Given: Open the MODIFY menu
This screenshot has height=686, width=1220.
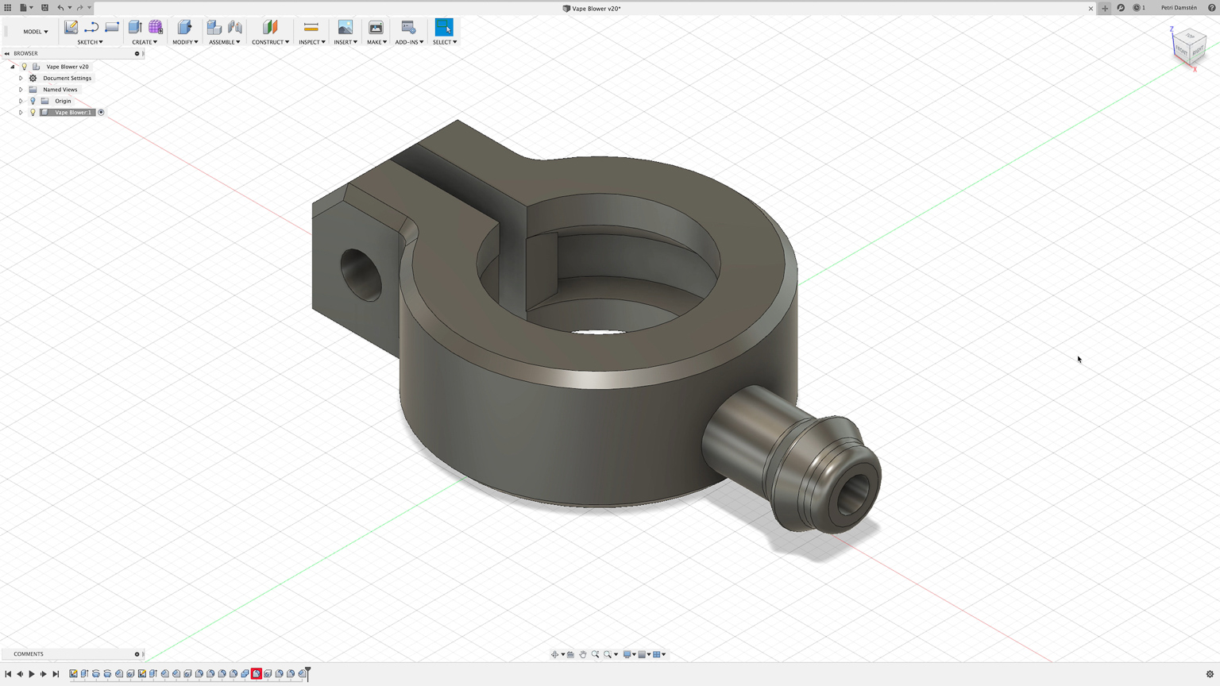Looking at the screenshot, I should click(x=185, y=42).
